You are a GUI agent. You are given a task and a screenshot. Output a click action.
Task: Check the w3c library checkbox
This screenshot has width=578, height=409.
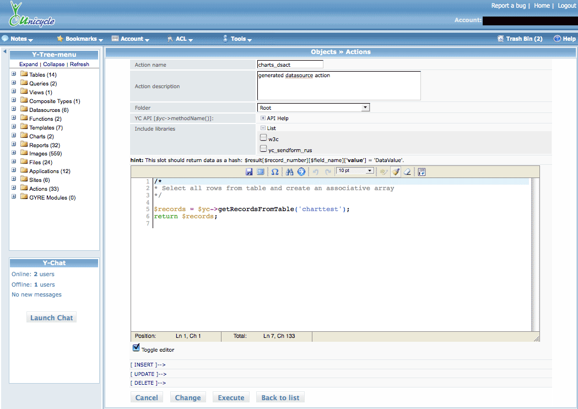pyautogui.click(x=263, y=138)
